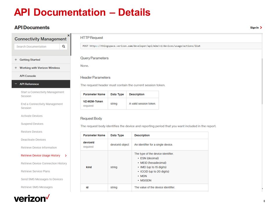Click the 'deviceId object' data type cell
The width and height of the screenshot is (279, 209).
tap(120, 145)
